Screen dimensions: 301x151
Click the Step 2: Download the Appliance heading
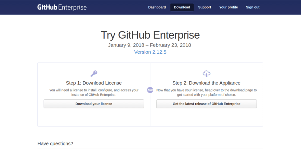point(206,83)
